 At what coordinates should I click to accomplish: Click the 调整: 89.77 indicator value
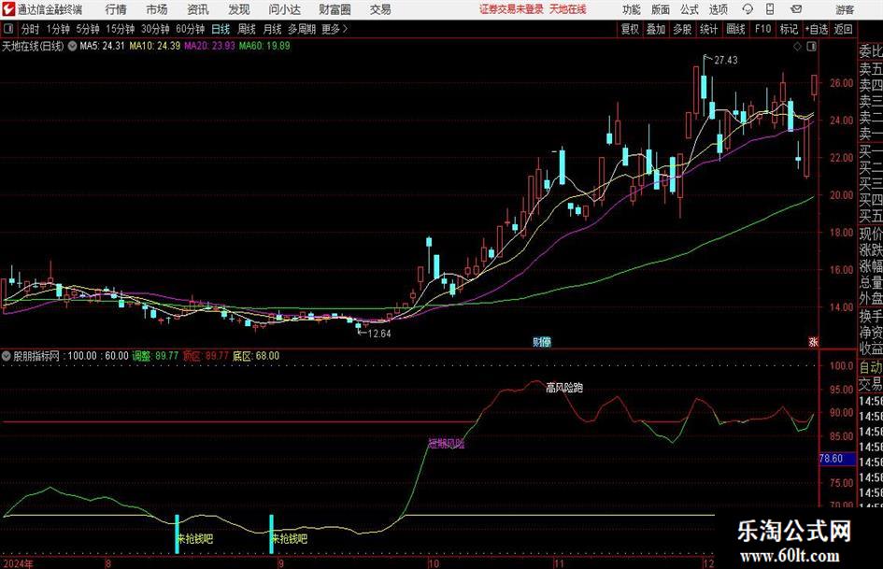point(155,356)
